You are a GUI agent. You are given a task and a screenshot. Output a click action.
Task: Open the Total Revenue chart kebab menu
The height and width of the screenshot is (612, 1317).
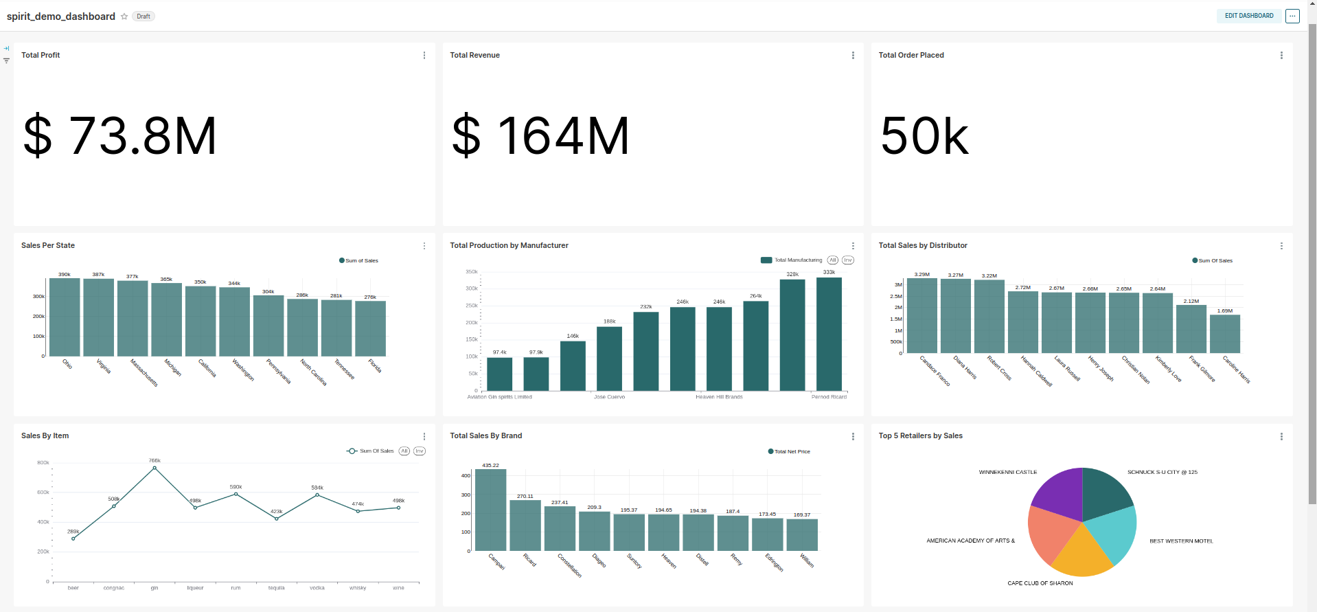(853, 56)
